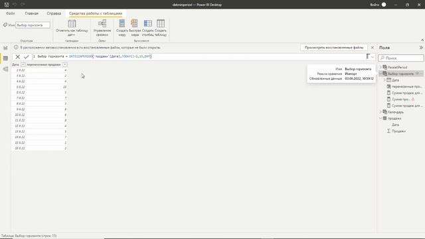The width and height of the screenshot is (425, 239).
Task: Select Средства работы с таблицами tab
Action: pos(96,13)
